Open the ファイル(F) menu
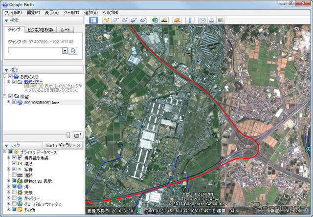Screen dimensions: 313x217 [x=13, y=13]
